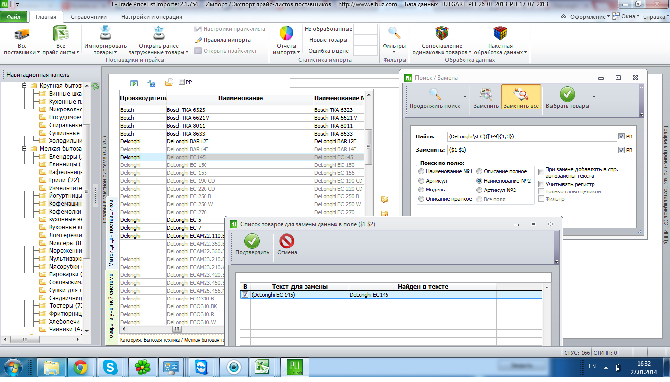670x382 pixels.
Task: Select the "Наименование №1" search field option
Action: coord(421,171)
